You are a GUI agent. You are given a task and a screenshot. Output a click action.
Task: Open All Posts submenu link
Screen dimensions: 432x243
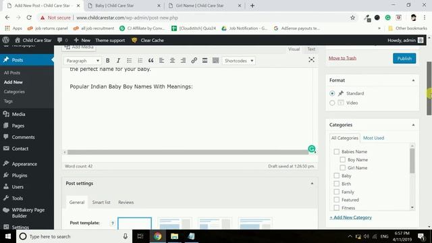[x=12, y=73]
